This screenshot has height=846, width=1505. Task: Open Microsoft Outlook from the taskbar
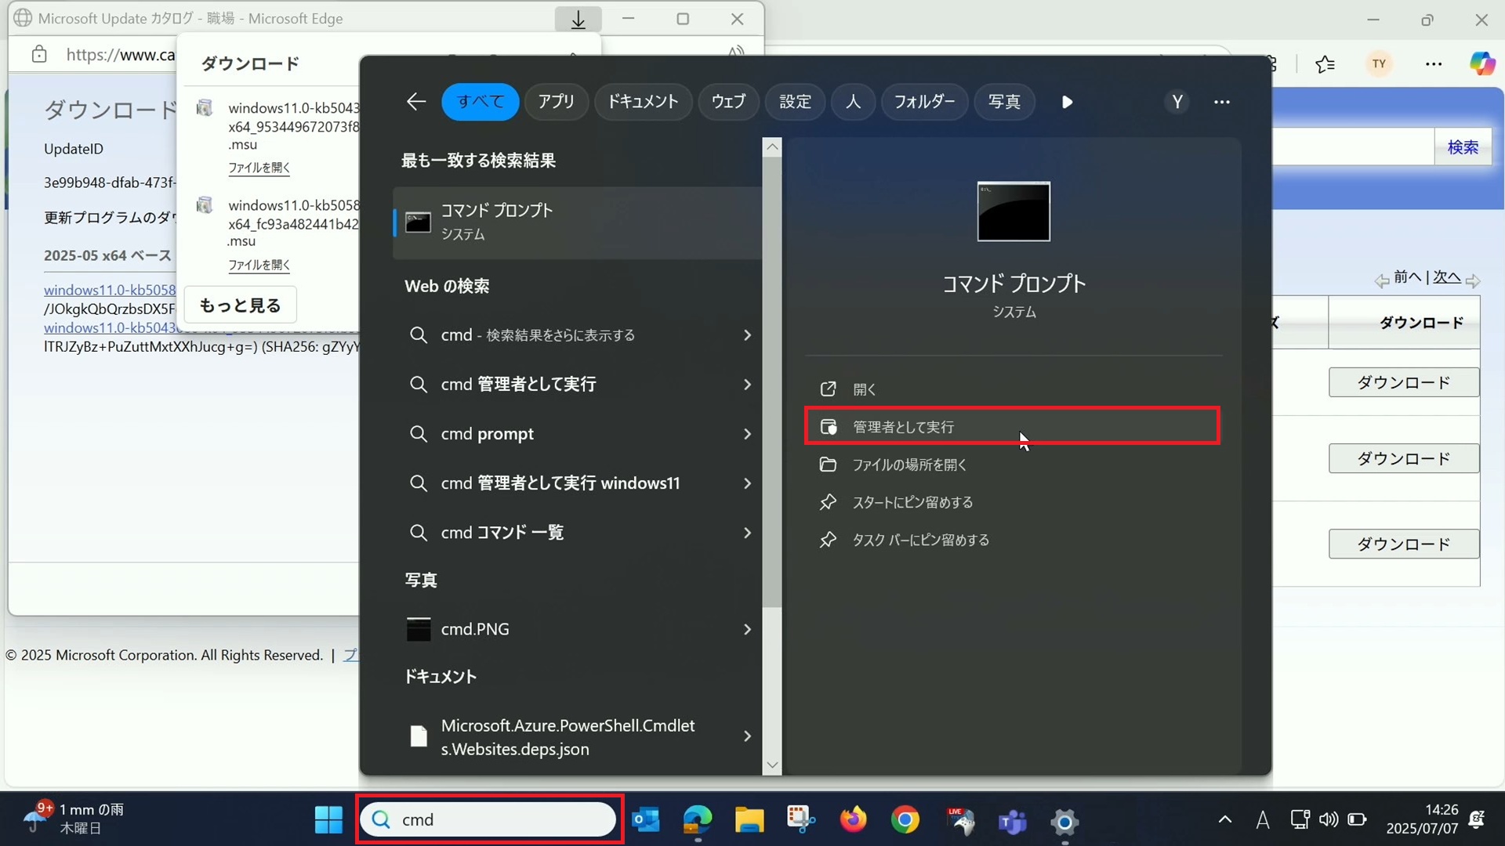click(645, 820)
